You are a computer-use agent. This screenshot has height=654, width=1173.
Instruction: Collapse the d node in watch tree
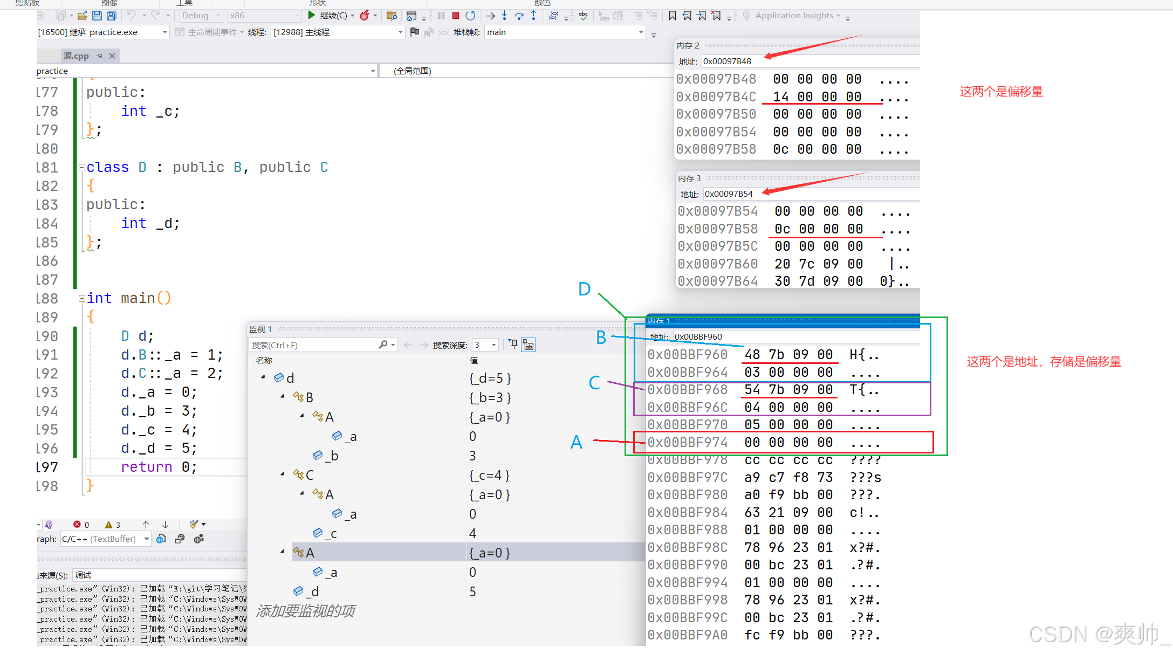[263, 377]
